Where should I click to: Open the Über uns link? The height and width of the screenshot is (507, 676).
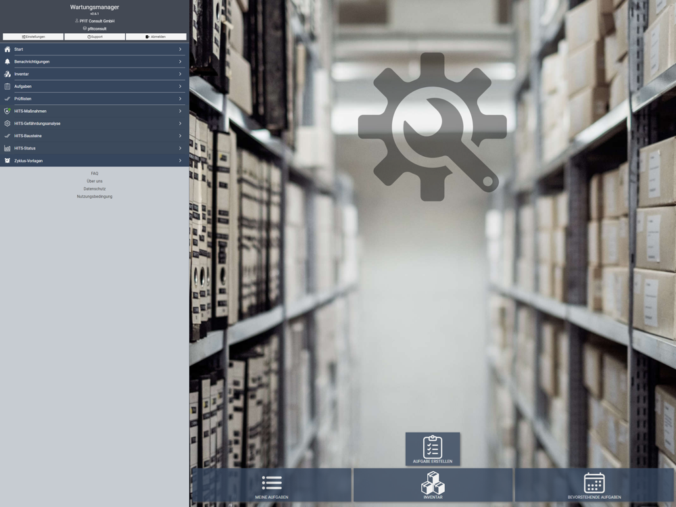tap(95, 181)
